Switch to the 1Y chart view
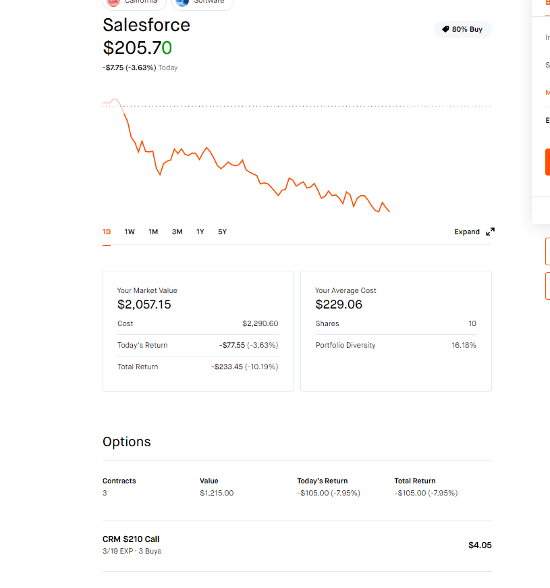Viewport: 550px width, 588px height. [200, 232]
